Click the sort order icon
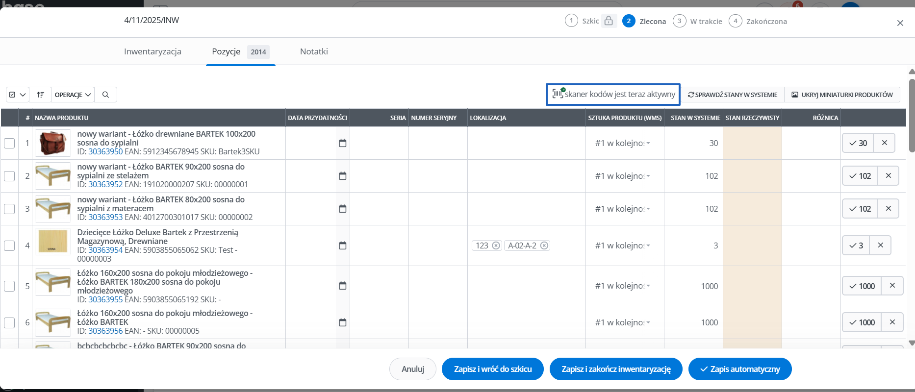 point(40,95)
